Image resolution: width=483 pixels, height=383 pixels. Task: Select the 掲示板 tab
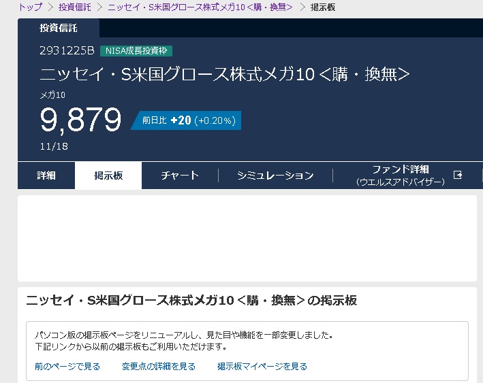(x=108, y=176)
